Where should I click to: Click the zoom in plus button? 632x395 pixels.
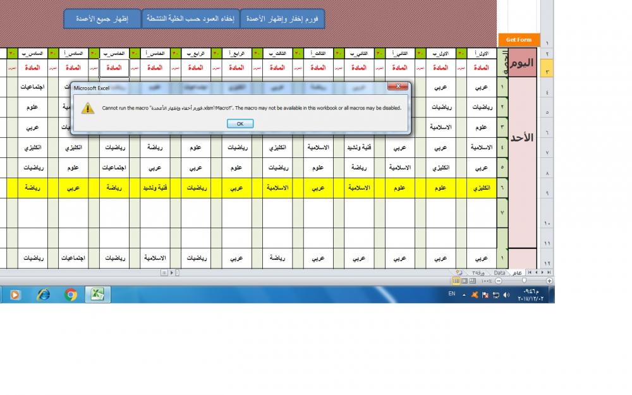[549, 281]
